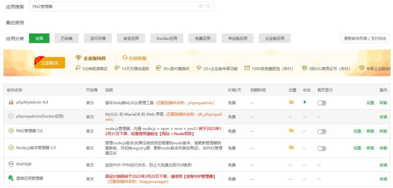Open PM2管理器 folder location icon
This screenshot has width=393, height=188.
coord(291,131)
